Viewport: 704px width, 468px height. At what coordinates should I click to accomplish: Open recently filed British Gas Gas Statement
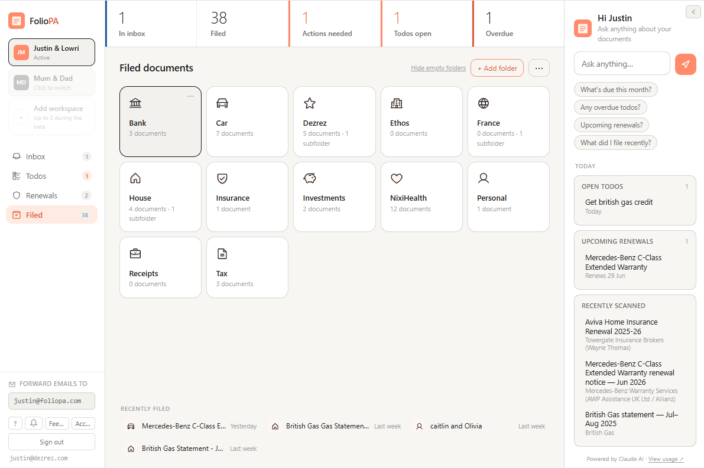[x=336, y=426]
